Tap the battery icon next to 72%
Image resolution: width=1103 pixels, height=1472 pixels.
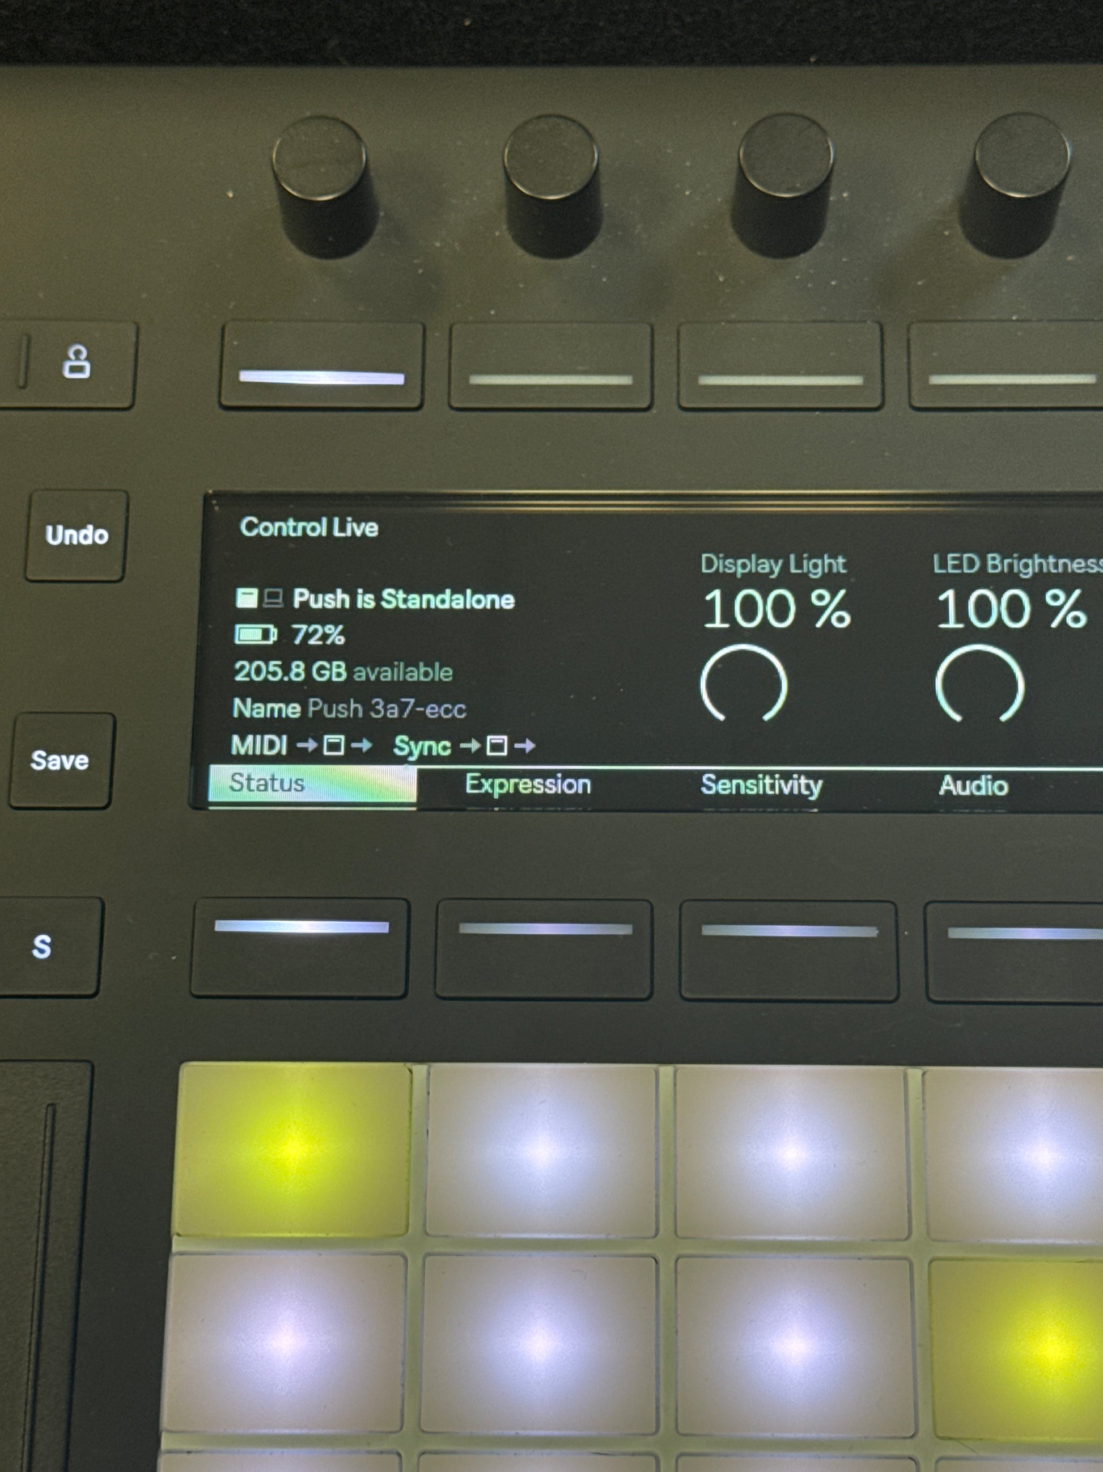point(254,634)
